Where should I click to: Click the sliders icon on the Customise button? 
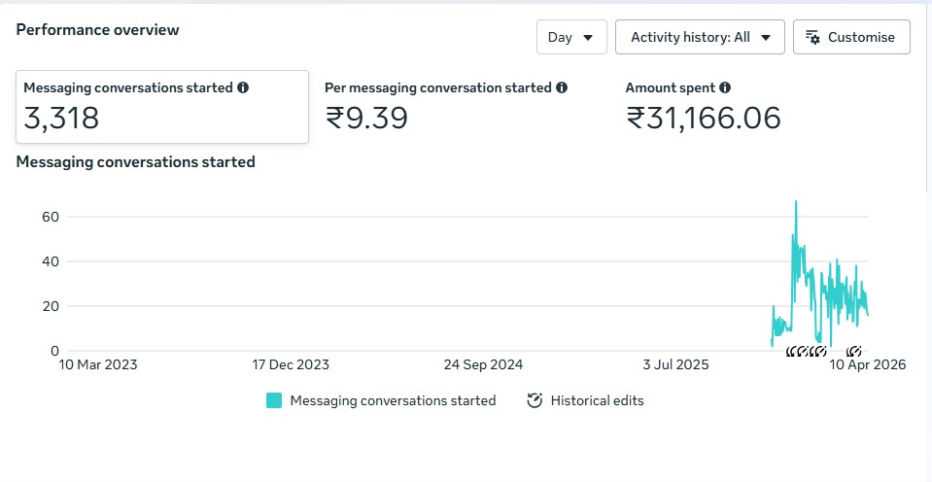pos(811,37)
